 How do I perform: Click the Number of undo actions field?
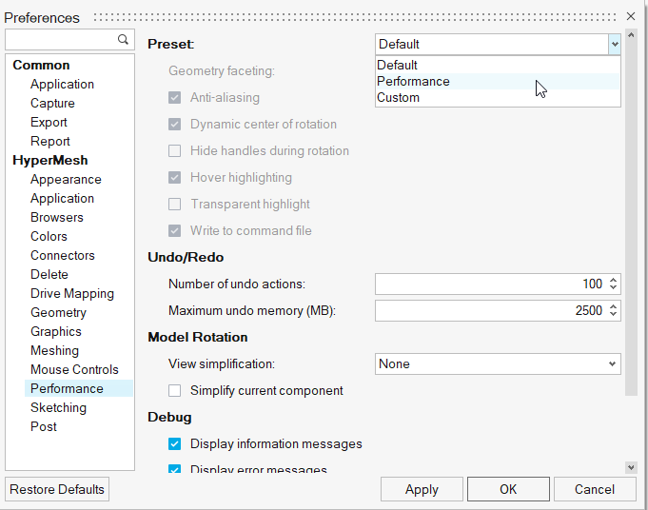pos(498,284)
